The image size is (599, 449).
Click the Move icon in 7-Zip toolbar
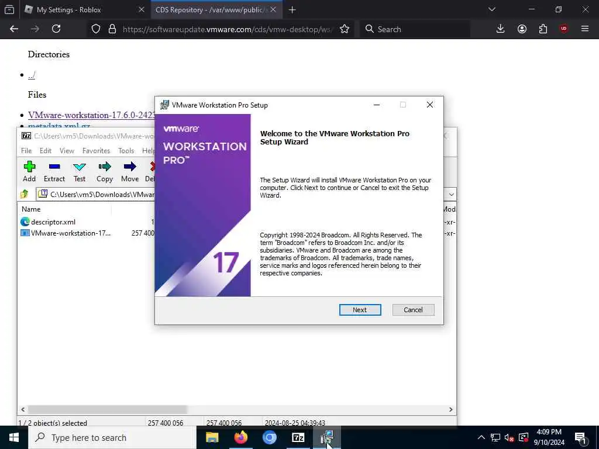tap(130, 171)
